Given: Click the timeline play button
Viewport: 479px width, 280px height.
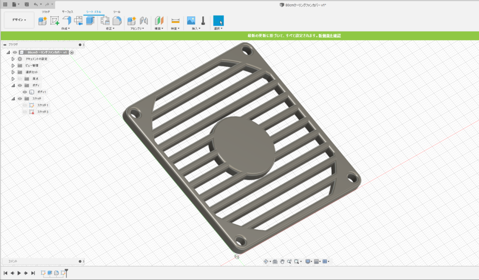Looking at the screenshot, I should pos(19,273).
